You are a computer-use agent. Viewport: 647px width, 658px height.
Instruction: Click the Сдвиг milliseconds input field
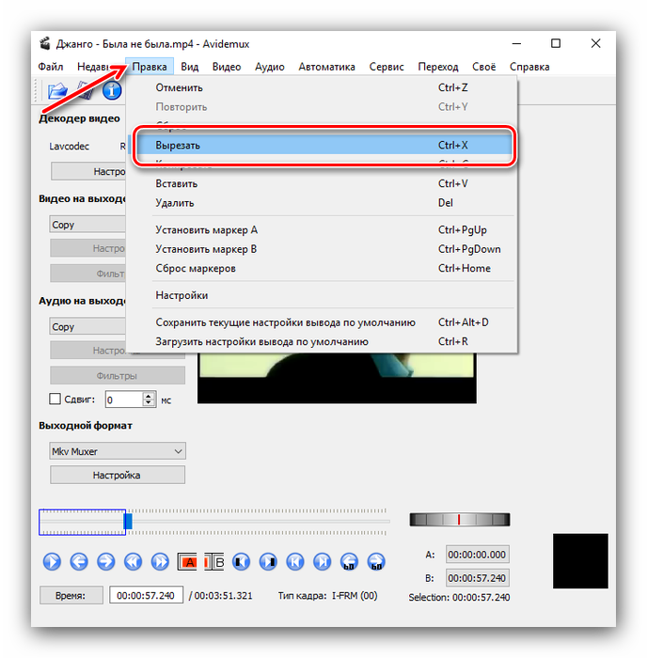pos(124,399)
